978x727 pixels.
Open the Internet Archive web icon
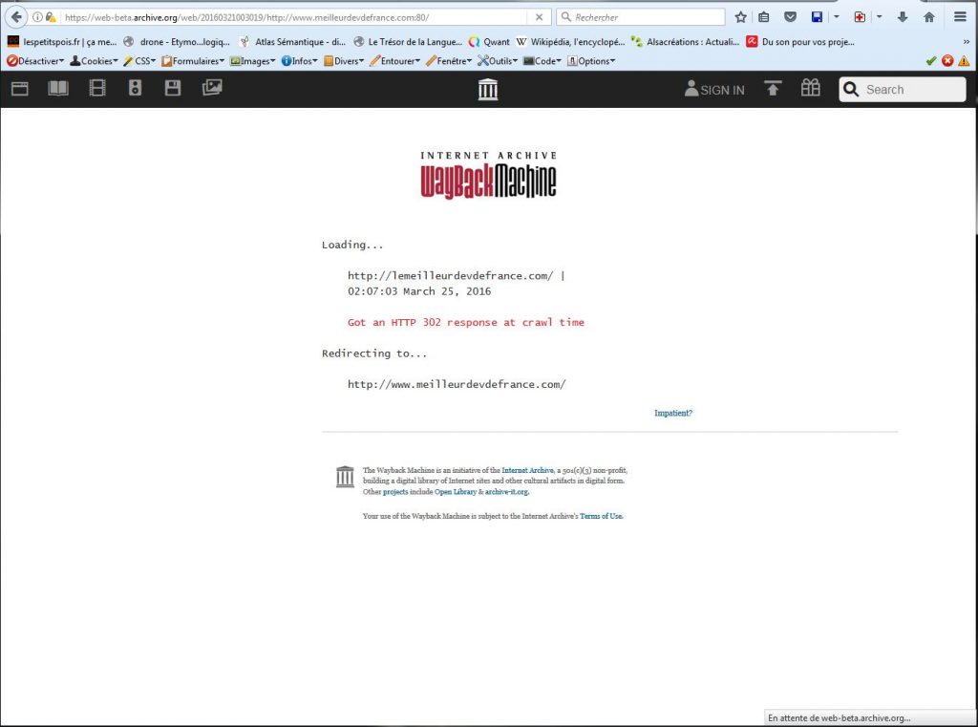[20, 89]
